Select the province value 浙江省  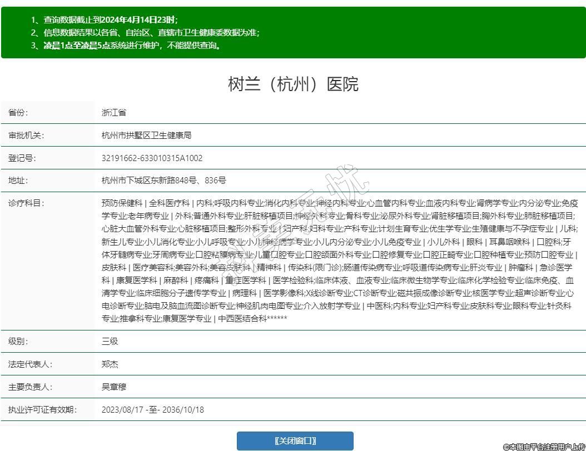pyautogui.click(x=114, y=113)
